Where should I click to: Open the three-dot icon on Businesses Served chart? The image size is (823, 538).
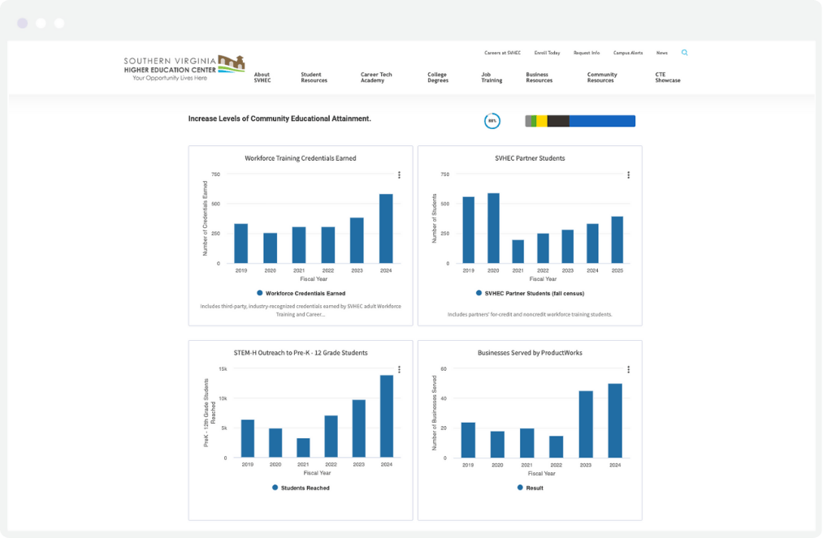(627, 368)
